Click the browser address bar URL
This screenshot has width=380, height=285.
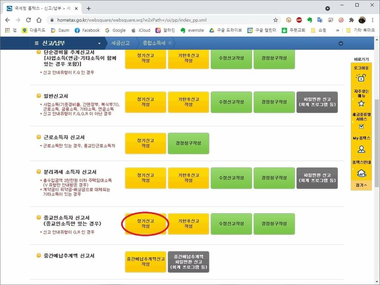tap(158, 20)
